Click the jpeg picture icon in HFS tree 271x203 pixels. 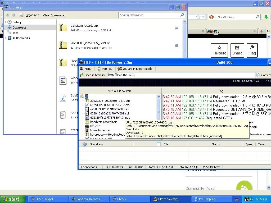coord(87,118)
